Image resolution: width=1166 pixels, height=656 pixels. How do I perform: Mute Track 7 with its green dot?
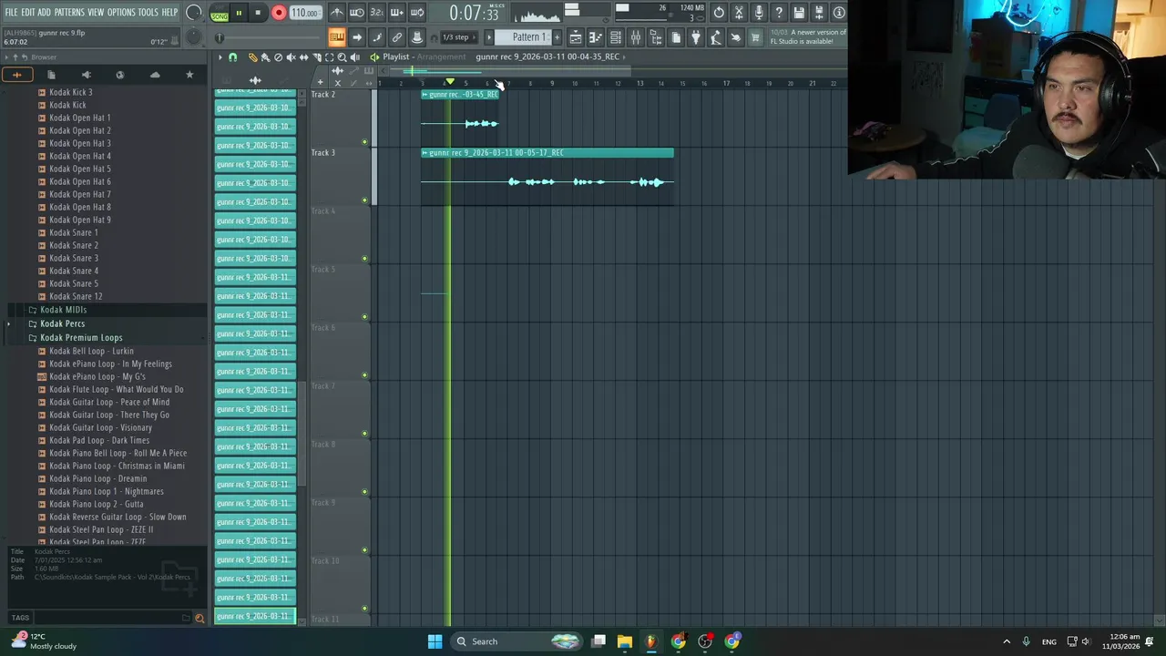click(x=364, y=434)
